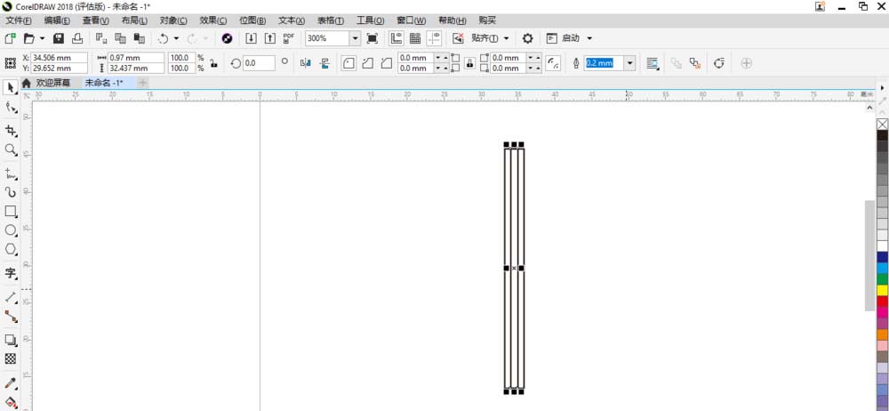Image resolution: width=889 pixels, height=411 pixels.
Task: Switch to the 欢迎屏幕 tab
Action: coord(53,83)
